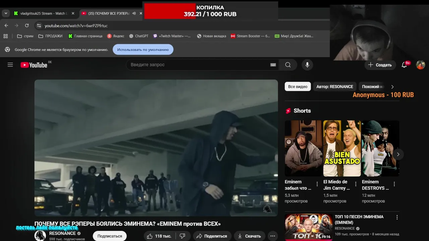The width and height of the screenshot is (429, 241).
Task: Open the YouTube hamburger guide menu
Action: [x=10, y=65]
